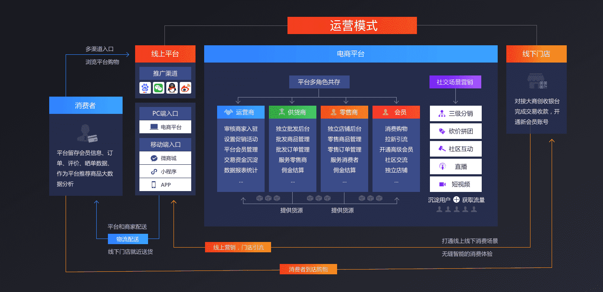Open the APP entry
The height and width of the screenshot is (292, 603).
click(165, 185)
